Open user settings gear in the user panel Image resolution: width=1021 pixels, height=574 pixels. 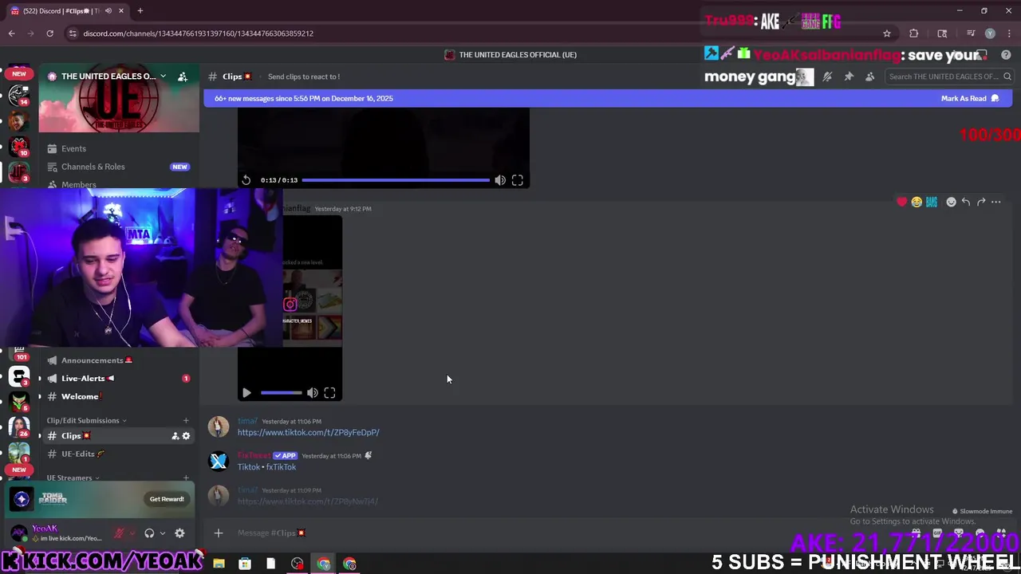pos(179,533)
